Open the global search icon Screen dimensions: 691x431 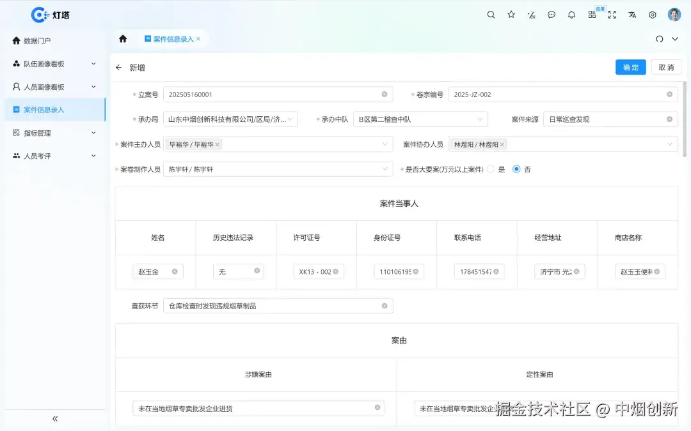pos(491,14)
